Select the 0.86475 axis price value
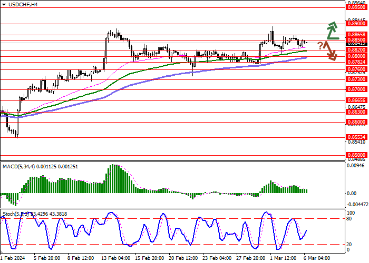This screenshot has width=369, height=263. click(356, 107)
